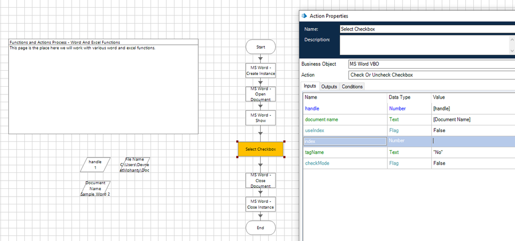Open the Action dropdown showing Check Or Uncheck Checkbox
This screenshot has width=515, height=241.
pos(431,75)
